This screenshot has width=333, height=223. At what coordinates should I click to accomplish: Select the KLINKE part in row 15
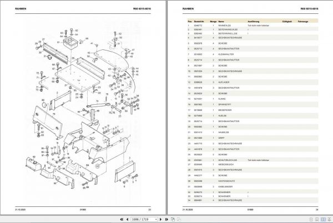(x=222, y=99)
